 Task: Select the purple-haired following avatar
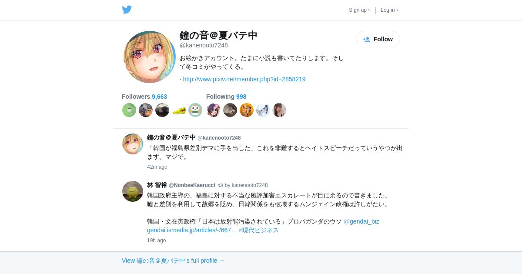point(214,110)
